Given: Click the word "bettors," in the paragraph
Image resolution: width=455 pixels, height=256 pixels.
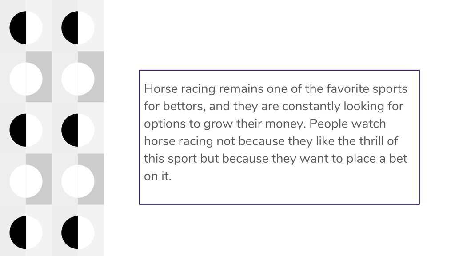Looking at the screenshot, I should pos(184,106).
